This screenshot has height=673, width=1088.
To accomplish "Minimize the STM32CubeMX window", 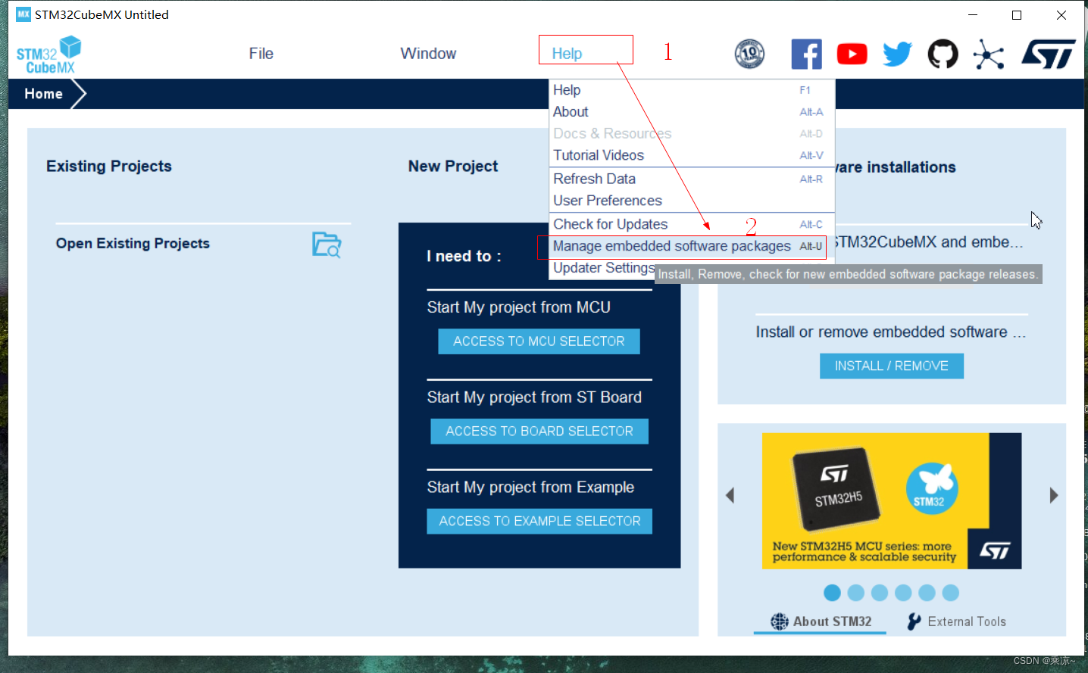I will [x=973, y=14].
